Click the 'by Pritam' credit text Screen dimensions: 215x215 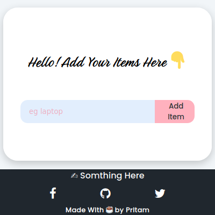(x=132, y=210)
